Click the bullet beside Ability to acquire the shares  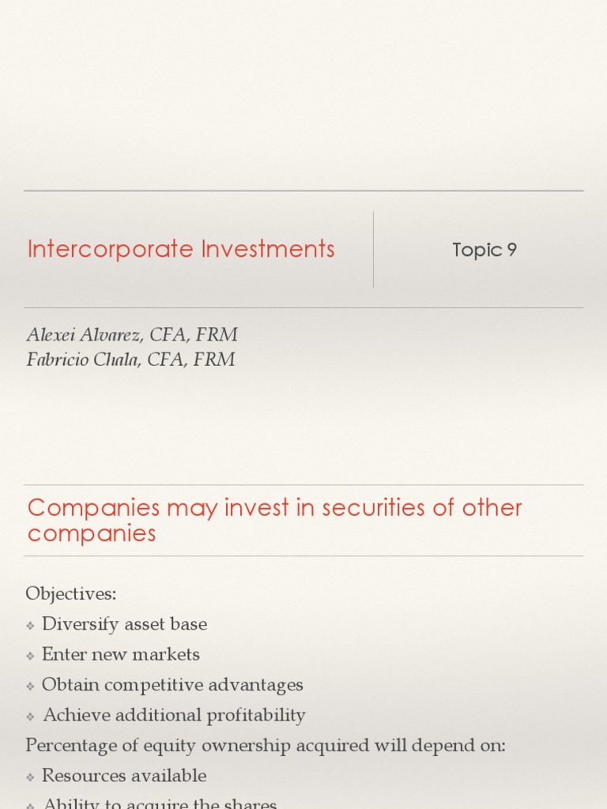tap(30, 805)
